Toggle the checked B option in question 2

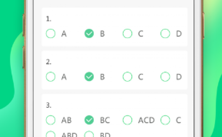click(89, 77)
